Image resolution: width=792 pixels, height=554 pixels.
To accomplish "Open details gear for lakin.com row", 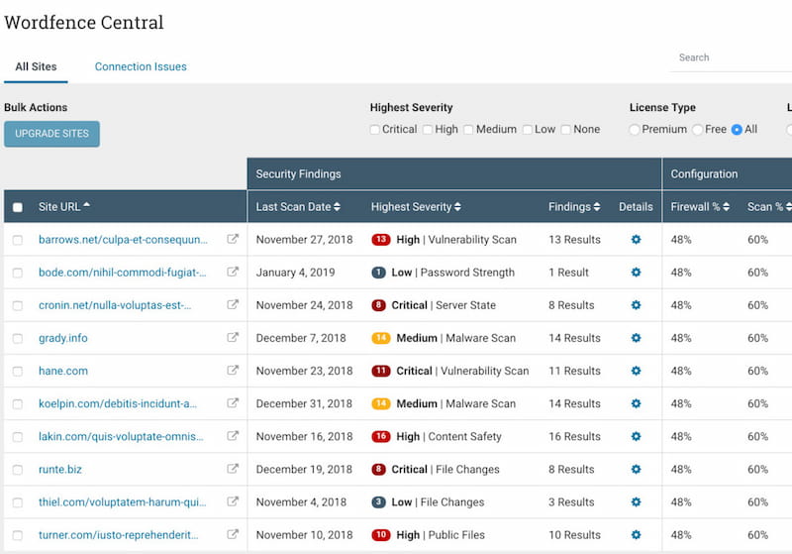I will [x=636, y=436].
